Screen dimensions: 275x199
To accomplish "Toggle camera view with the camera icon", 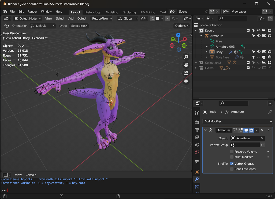I will pyautogui.click(x=186, y=73).
